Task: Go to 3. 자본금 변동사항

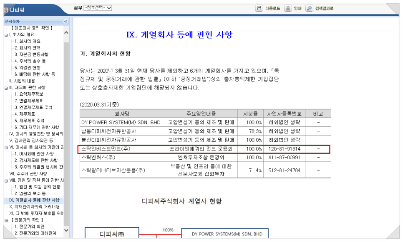Action: pos(32,54)
